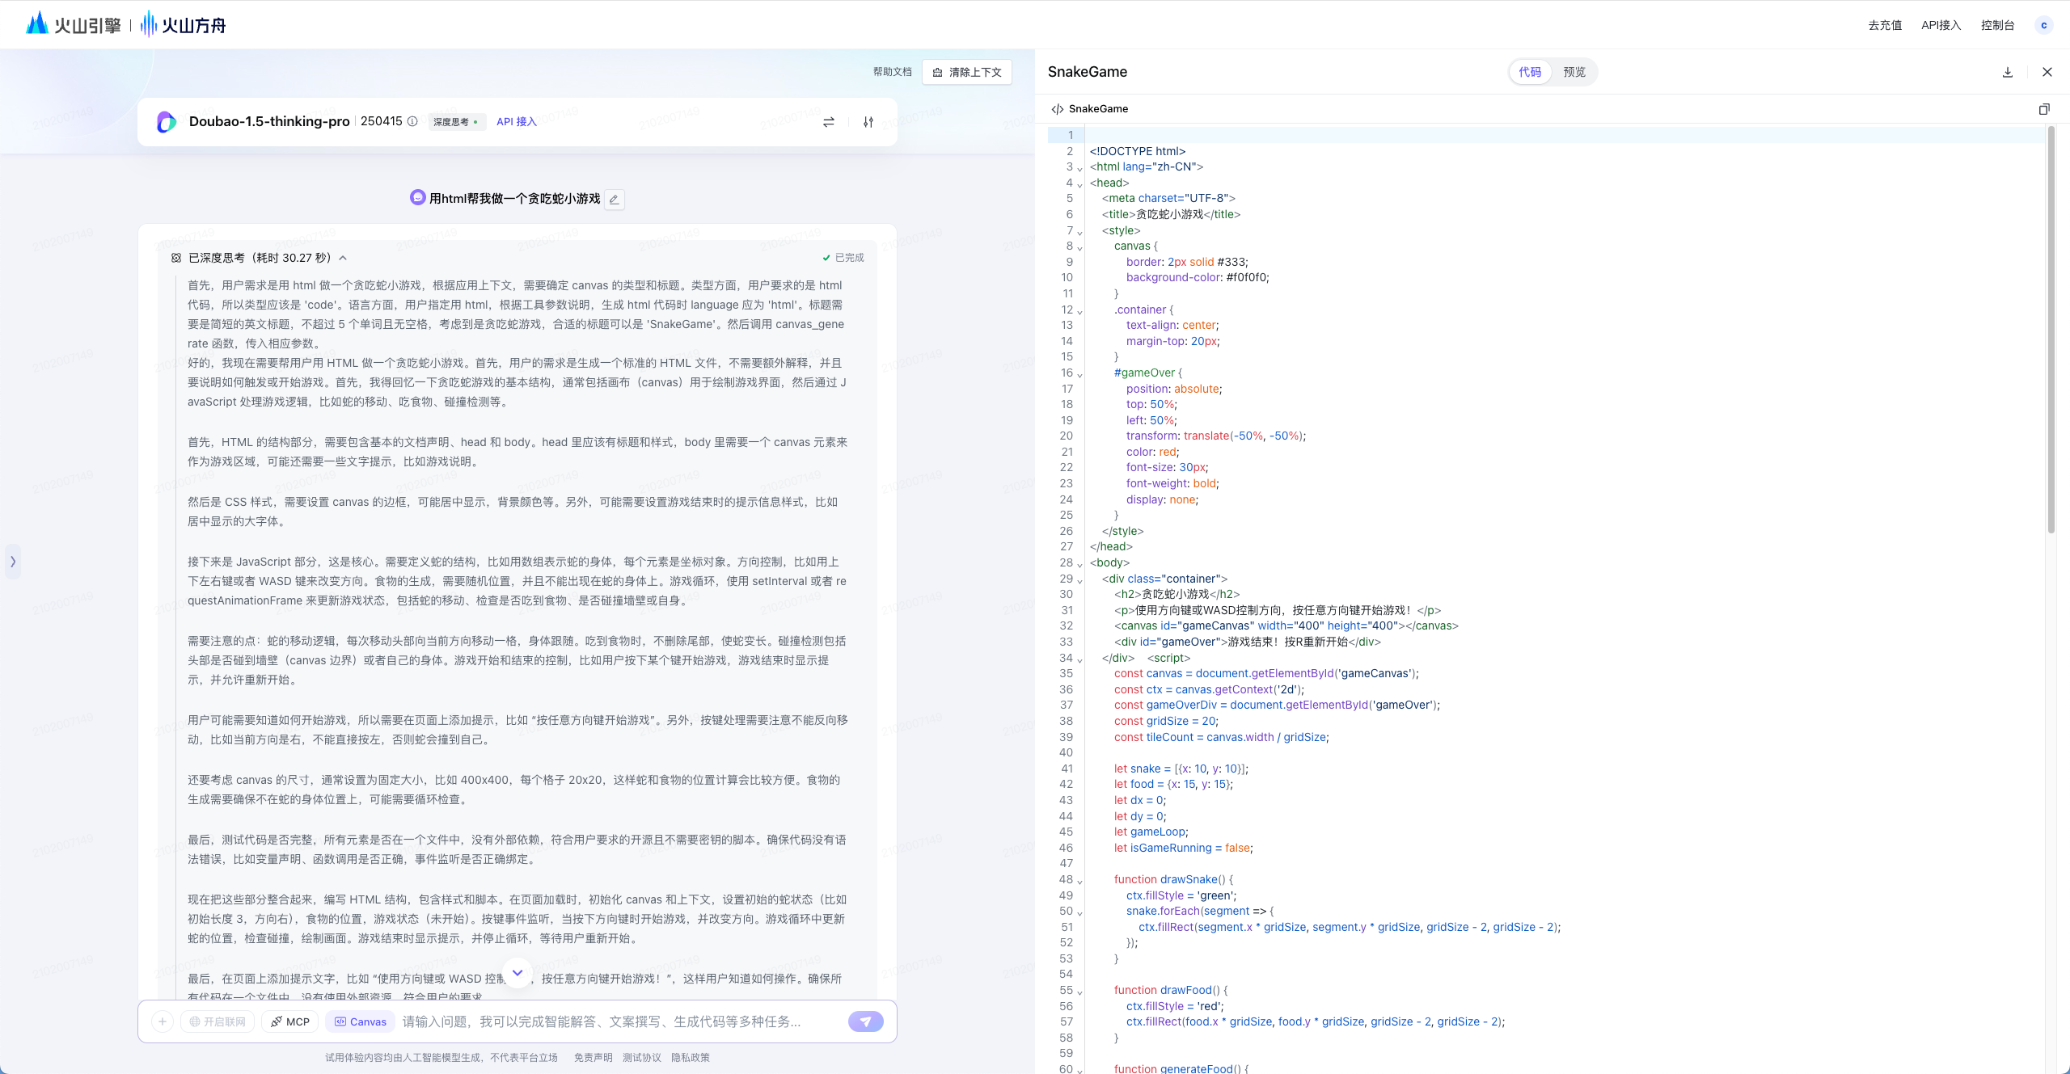Open 隐私政策 link
This screenshot has height=1074, width=2070.
pos(691,1057)
